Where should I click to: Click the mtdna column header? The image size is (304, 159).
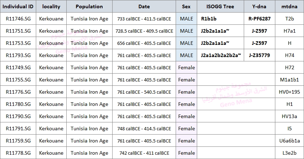(x=289, y=6)
